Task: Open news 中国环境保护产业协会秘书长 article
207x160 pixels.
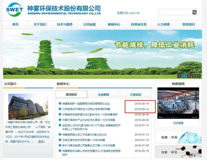Action: click(x=88, y=120)
